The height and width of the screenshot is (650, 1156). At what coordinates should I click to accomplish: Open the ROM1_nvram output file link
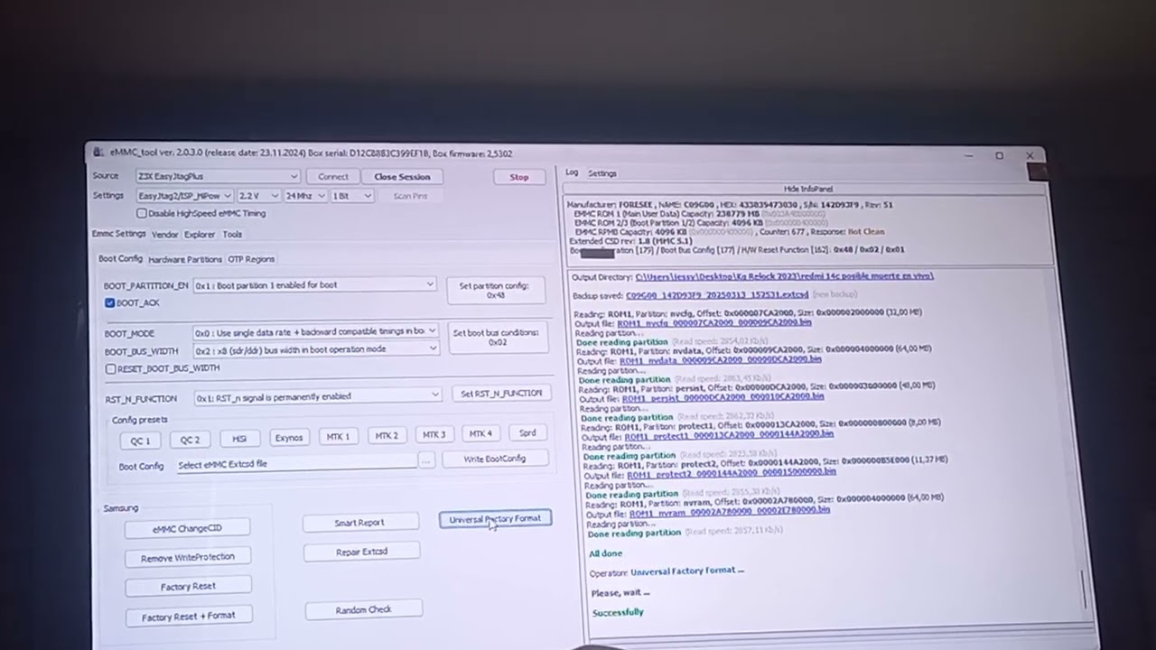click(x=729, y=510)
